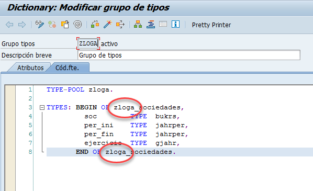Click 'jahrper' on line 5
313x191 pixels.
coord(170,125)
